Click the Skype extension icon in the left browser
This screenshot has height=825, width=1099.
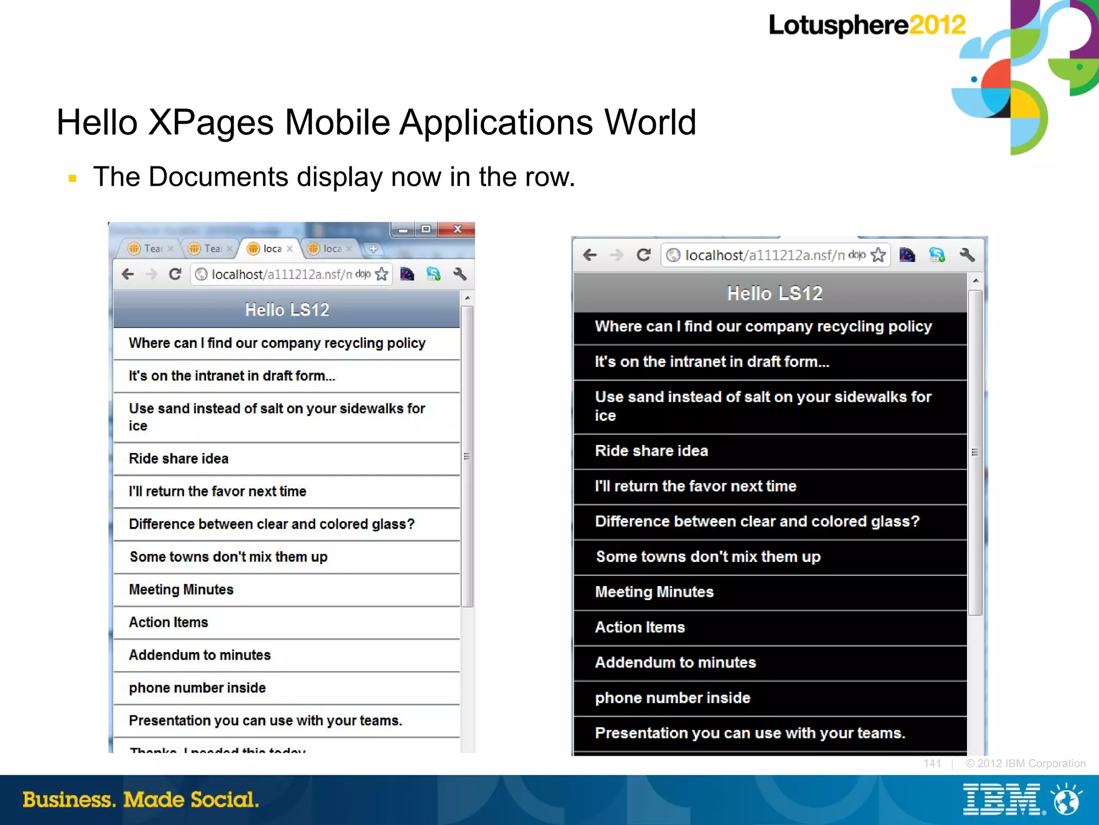coord(433,274)
